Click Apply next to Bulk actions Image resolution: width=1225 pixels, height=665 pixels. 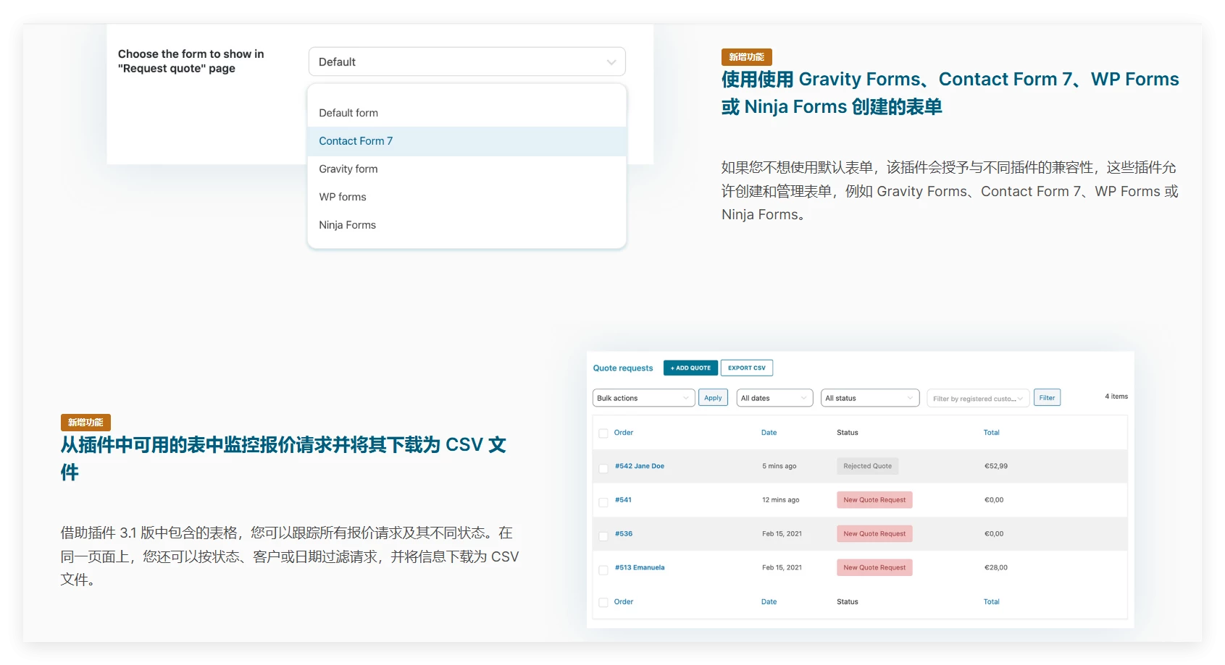pyautogui.click(x=713, y=398)
